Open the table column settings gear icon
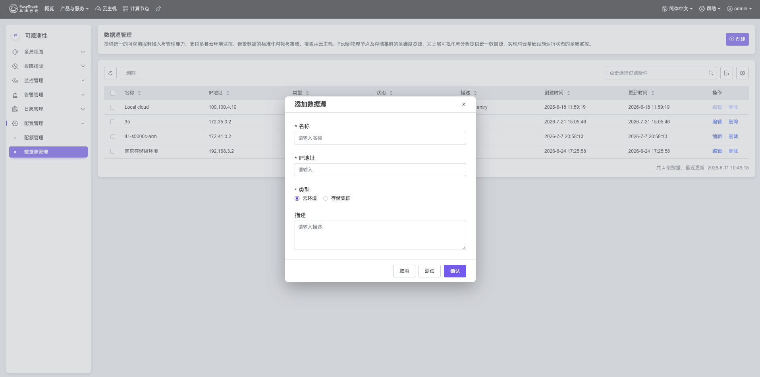This screenshot has height=377, width=760. click(743, 73)
